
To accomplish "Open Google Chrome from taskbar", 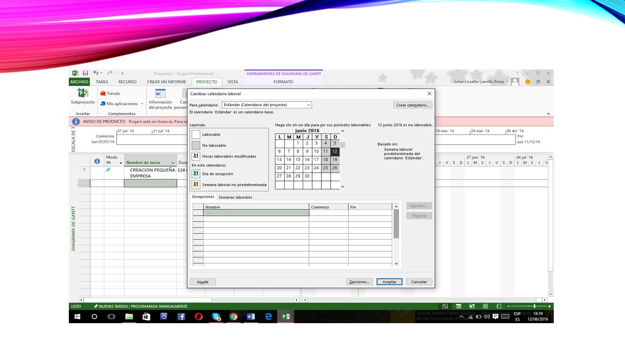I will click(x=233, y=317).
